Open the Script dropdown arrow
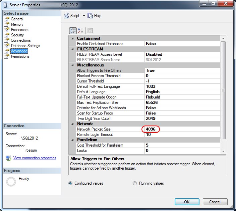 click(x=84, y=16)
